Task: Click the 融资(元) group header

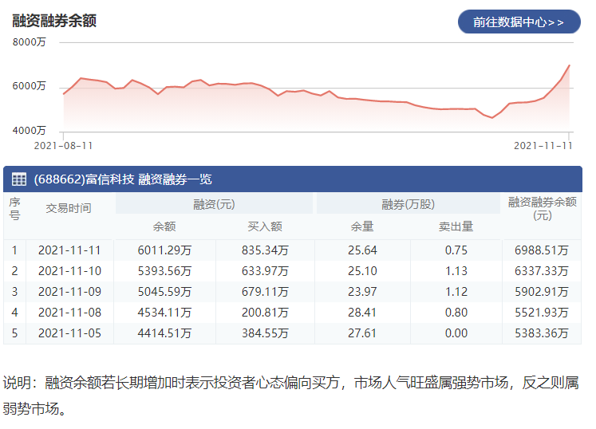Action: tap(214, 204)
